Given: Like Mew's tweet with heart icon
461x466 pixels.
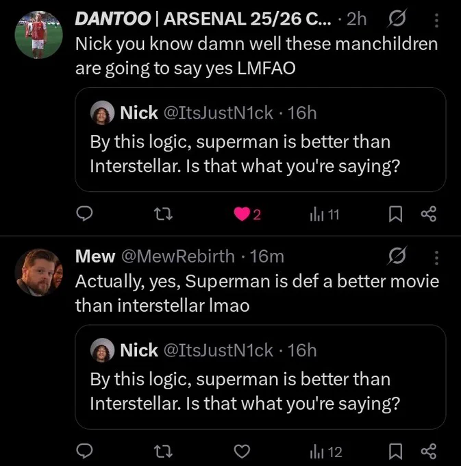Looking at the screenshot, I should pyautogui.click(x=242, y=452).
